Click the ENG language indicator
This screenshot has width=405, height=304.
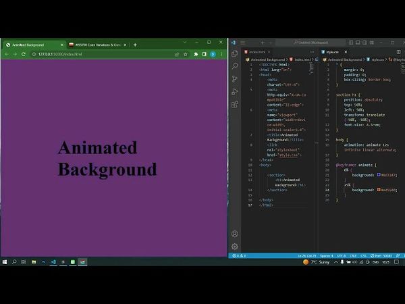point(375,262)
